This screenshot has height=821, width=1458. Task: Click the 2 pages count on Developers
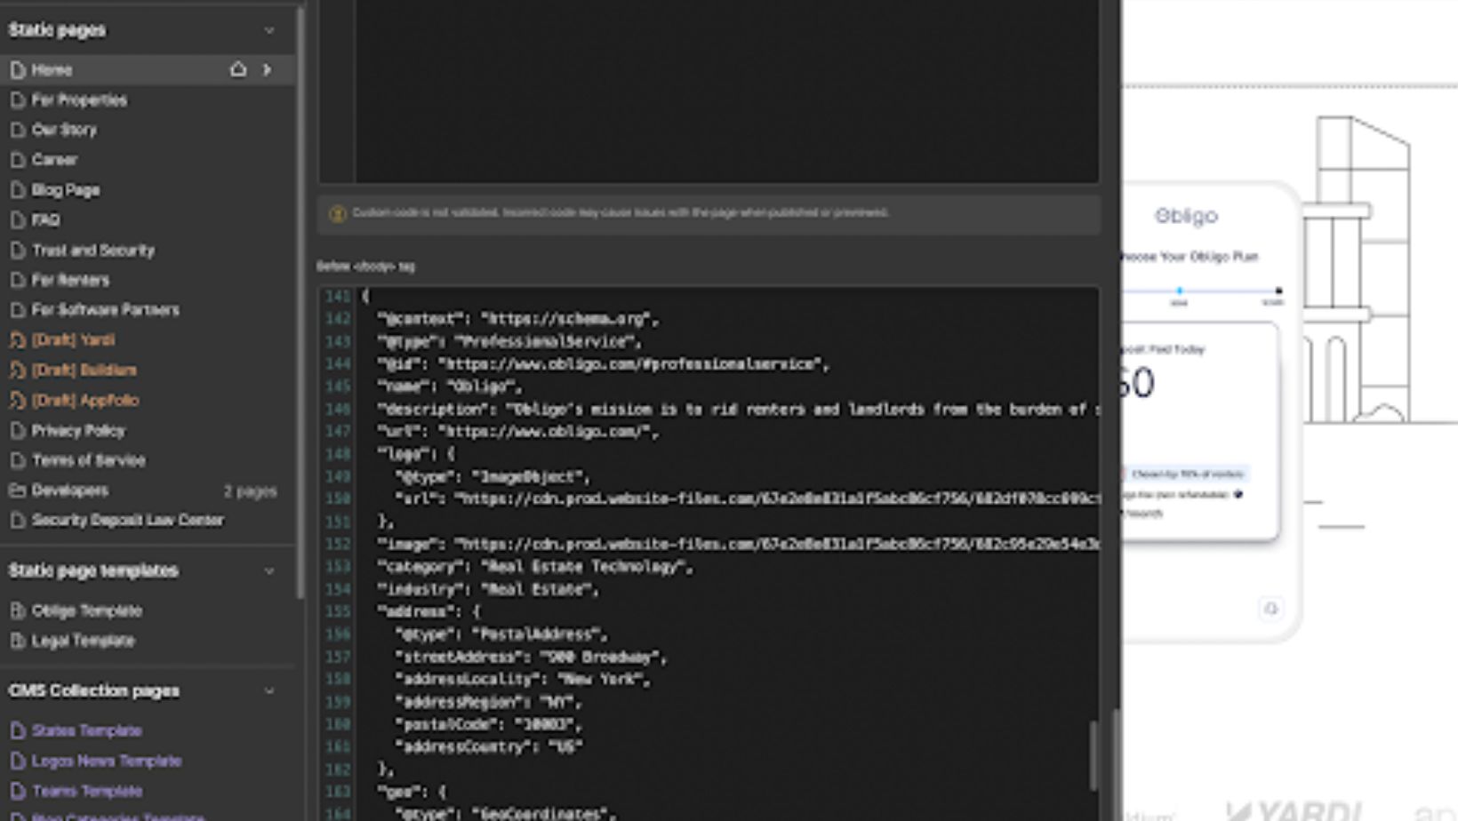click(x=250, y=491)
